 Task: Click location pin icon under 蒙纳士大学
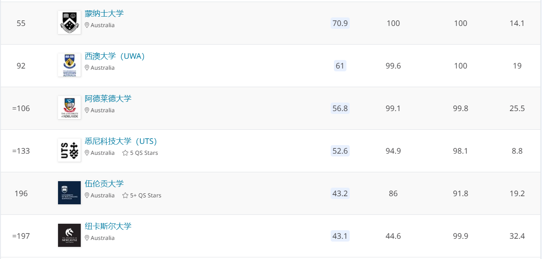pyautogui.click(x=87, y=25)
